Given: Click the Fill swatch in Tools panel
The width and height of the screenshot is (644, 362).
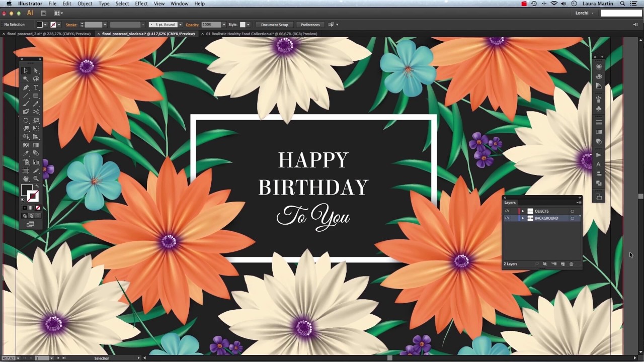Looking at the screenshot, I should click(26, 190).
